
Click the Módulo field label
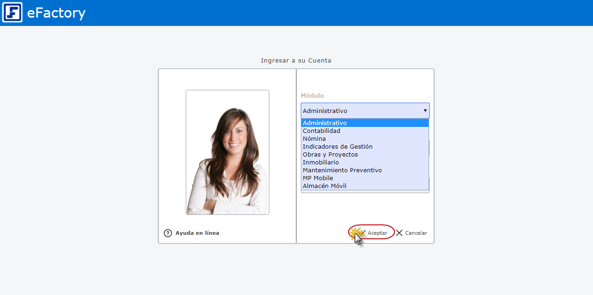(x=313, y=96)
